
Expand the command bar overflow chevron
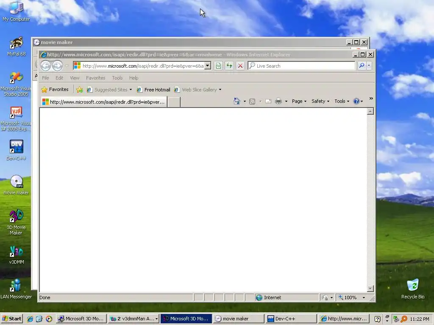tap(371, 98)
